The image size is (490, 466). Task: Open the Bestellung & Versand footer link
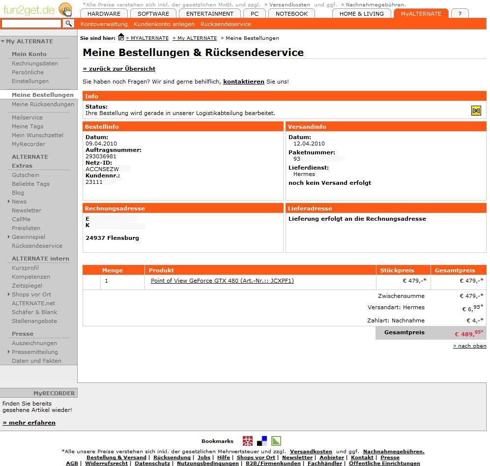(116, 457)
